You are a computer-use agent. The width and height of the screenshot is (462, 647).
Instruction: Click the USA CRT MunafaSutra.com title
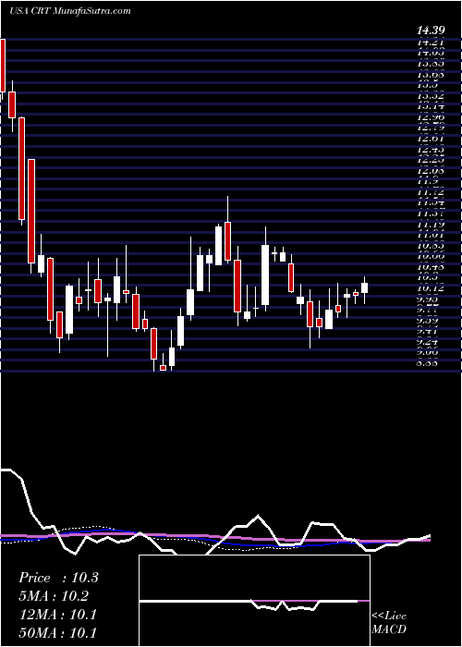point(69,10)
